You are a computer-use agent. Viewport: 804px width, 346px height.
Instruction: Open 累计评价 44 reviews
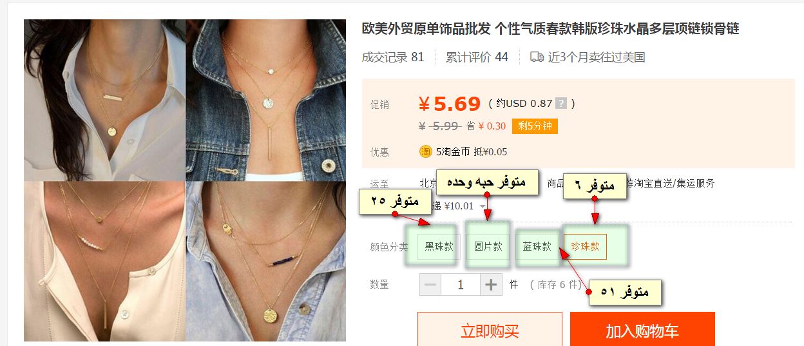pyautogui.click(x=477, y=57)
